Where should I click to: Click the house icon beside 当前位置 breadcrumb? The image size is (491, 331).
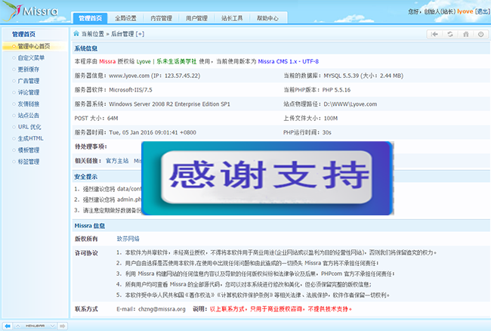(x=76, y=33)
